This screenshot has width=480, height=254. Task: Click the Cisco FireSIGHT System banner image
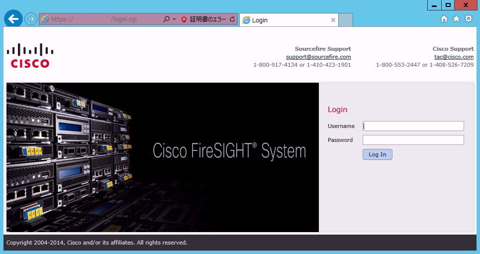163,157
